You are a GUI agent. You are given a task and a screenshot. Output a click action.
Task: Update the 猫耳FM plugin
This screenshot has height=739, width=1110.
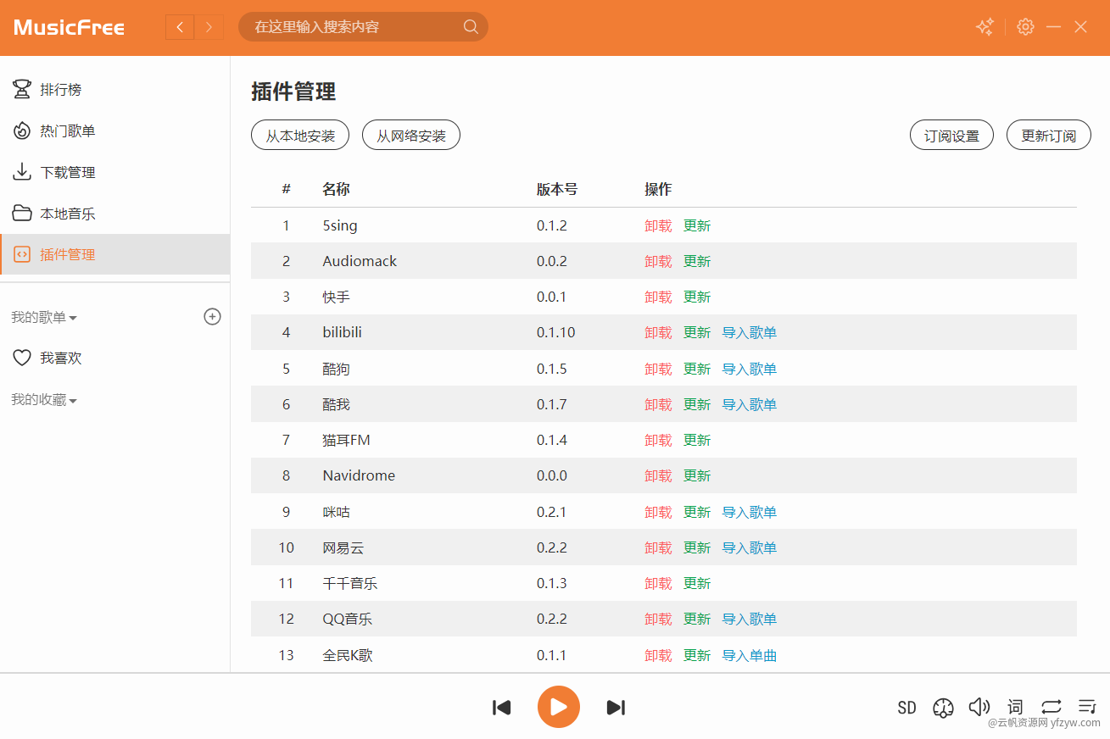pos(697,440)
